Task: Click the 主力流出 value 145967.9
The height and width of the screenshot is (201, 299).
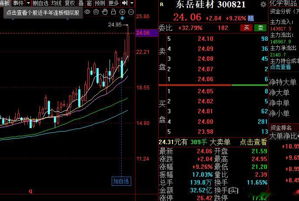Action: [x=280, y=42]
